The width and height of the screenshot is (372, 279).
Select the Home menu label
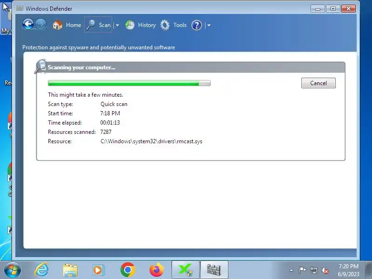coord(73,25)
